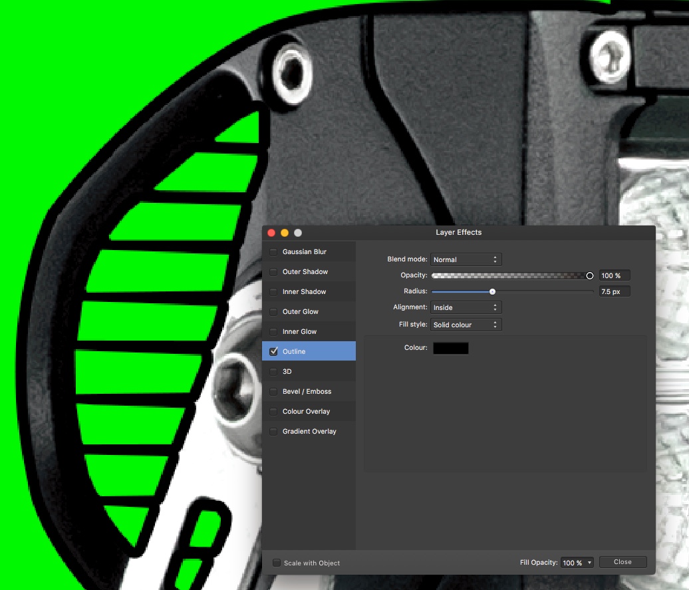The height and width of the screenshot is (590, 689).
Task: Select the Inner Glow effect row
Action: point(309,331)
